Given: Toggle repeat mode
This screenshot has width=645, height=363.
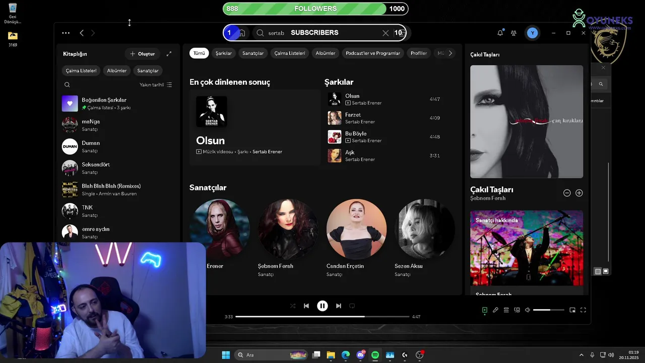Looking at the screenshot, I should [x=352, y=306].
